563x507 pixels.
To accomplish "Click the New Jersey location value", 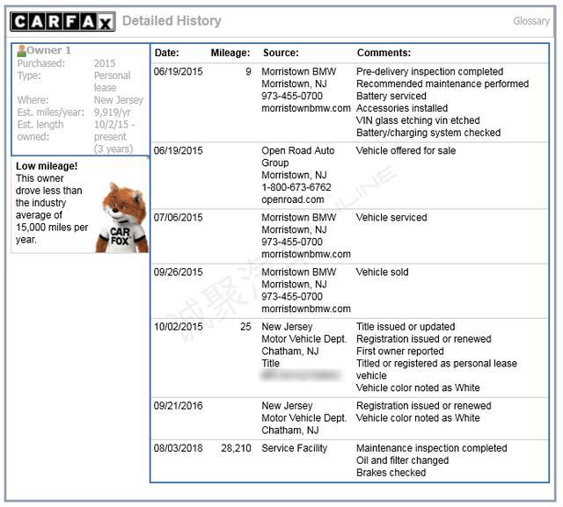I will (119, 100).
